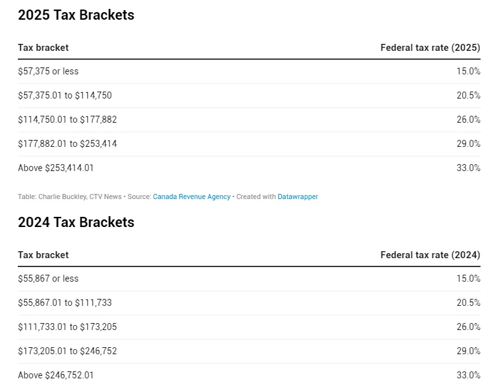This screenshot has width=492, height=386.
Task: Follow the Datawrapper link
Action: 297,197
